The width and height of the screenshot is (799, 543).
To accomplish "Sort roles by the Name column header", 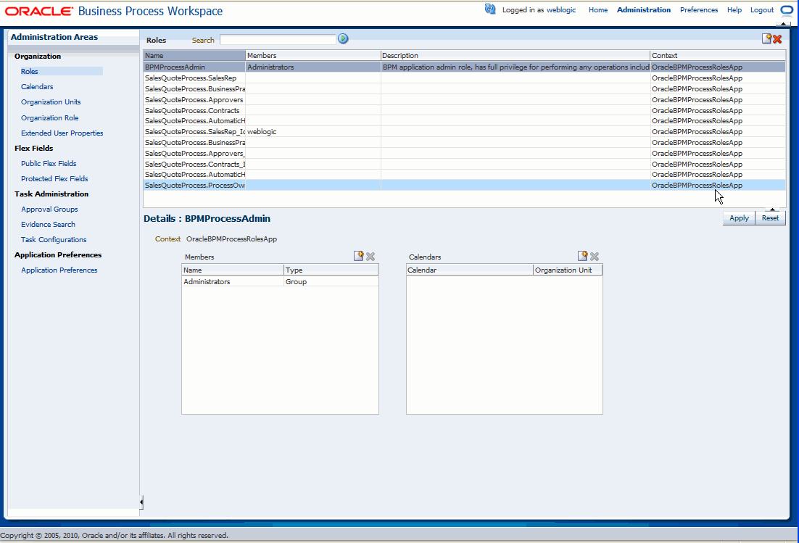I will (194, 56).
